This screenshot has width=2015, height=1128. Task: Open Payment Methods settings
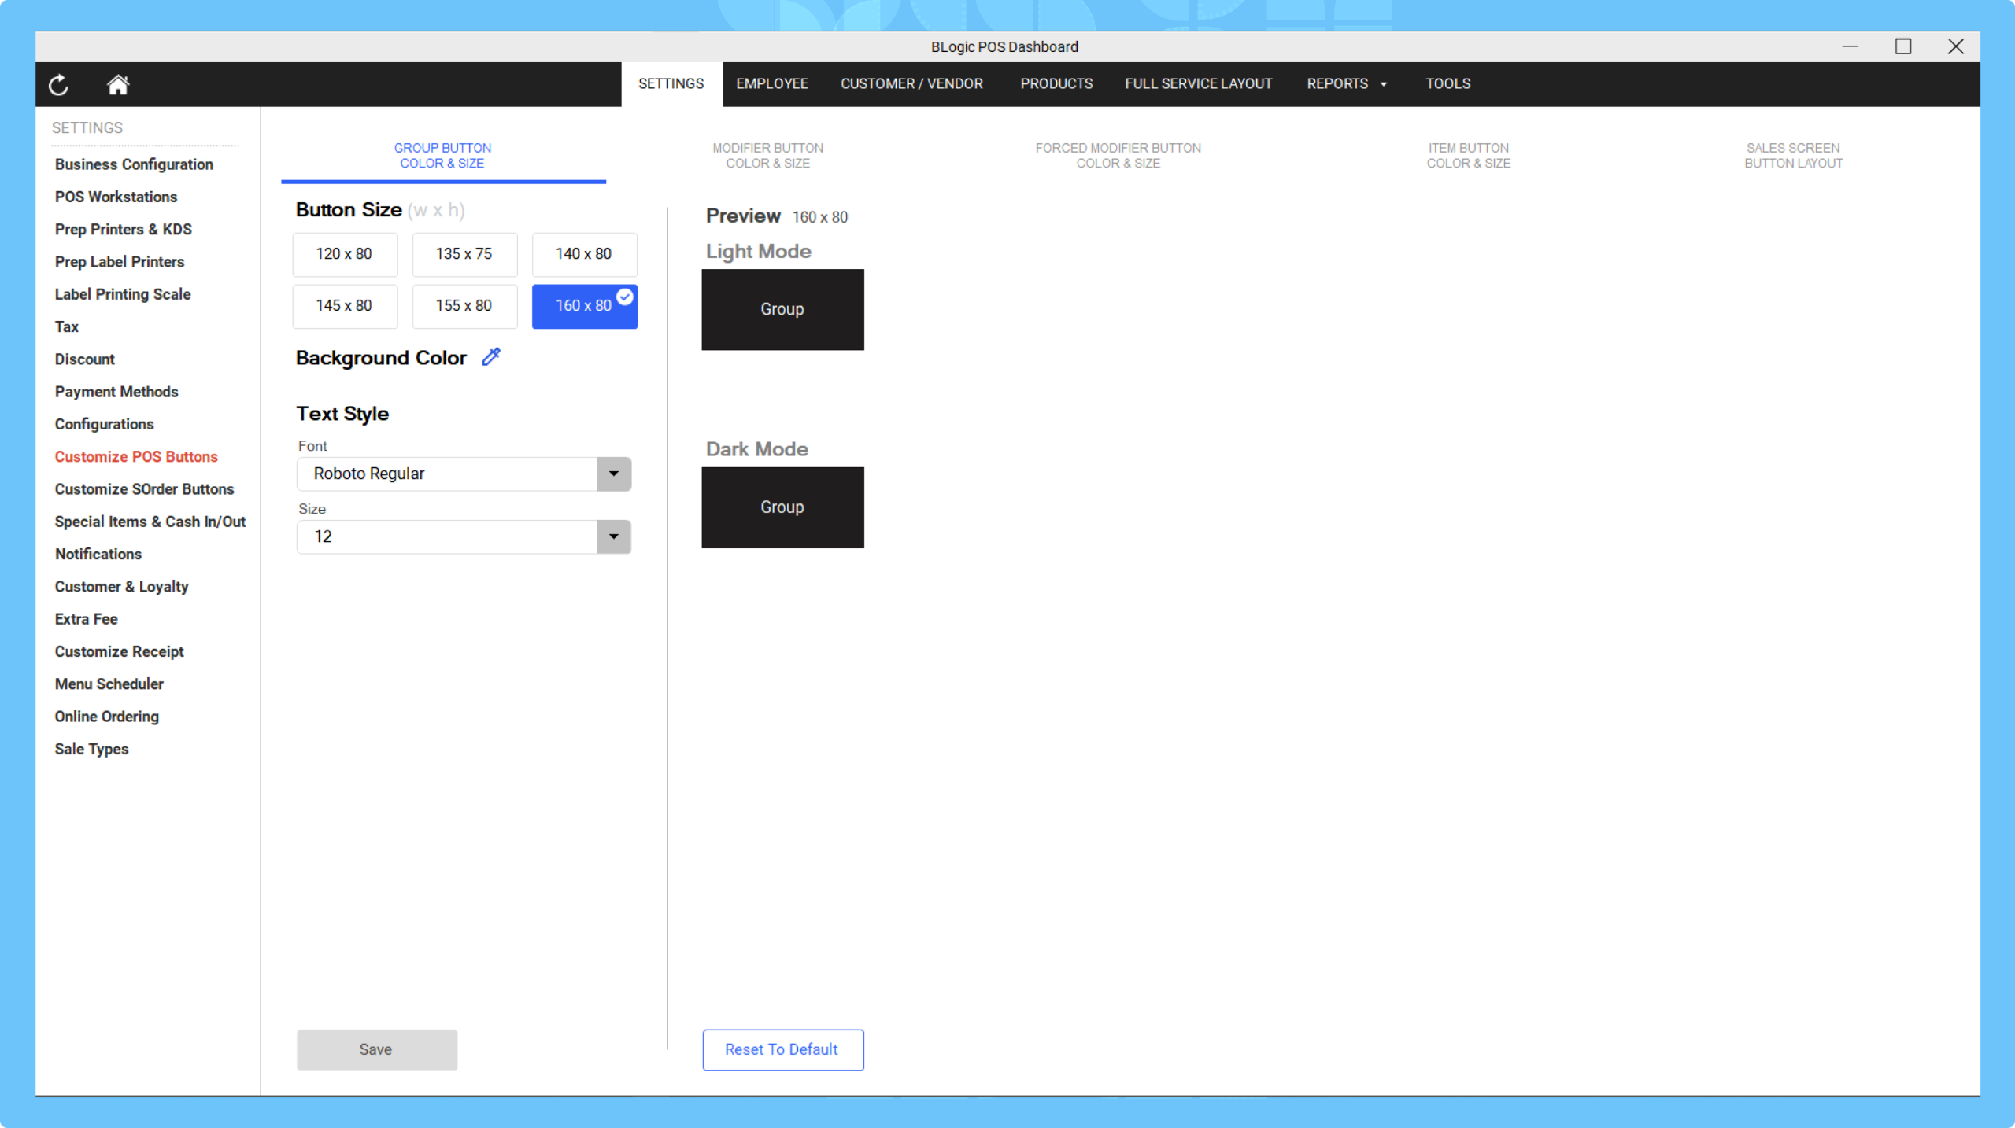point(116,392)
